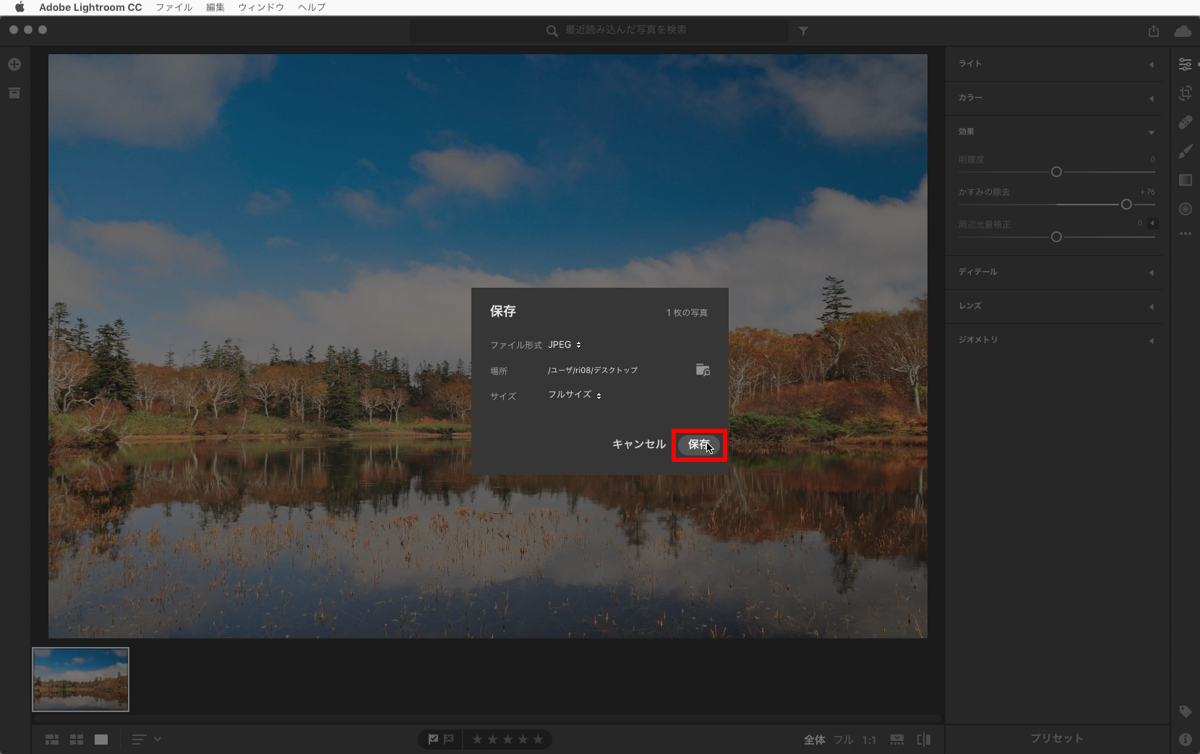Flag the photo as Picked
Viewport: 1200px width, 754px height.
(433, 740)
